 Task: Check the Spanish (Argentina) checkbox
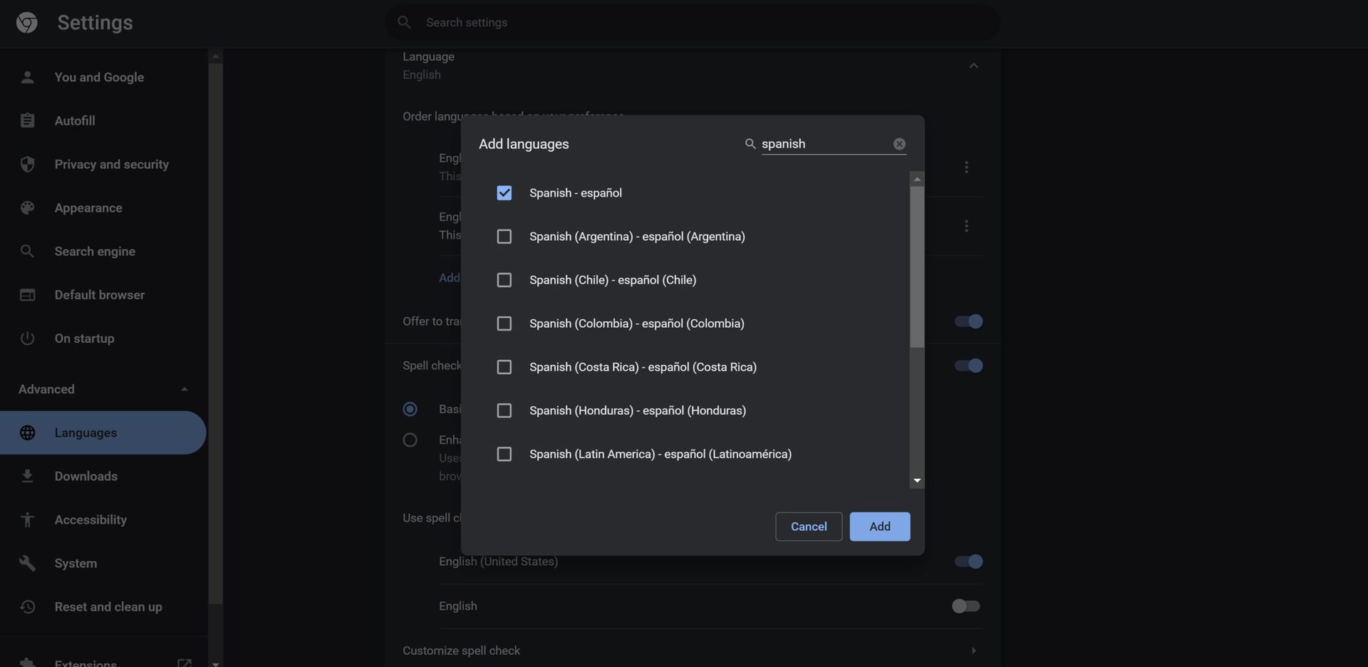[x=504, y=237]
